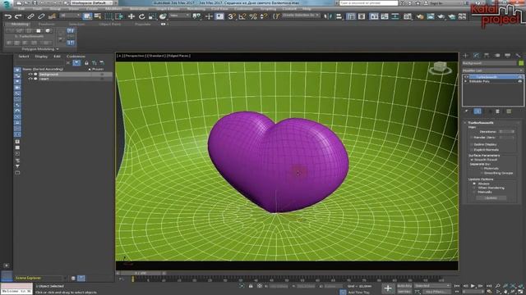Open the Modifier List dropdown
The image size is (526, 295).
click(492, 70)
